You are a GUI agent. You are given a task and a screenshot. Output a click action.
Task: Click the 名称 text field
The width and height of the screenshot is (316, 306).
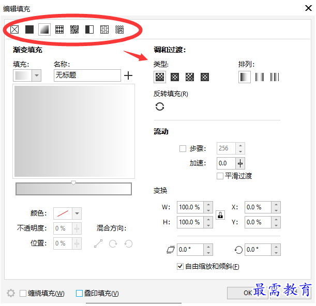click(x=87, y=75)
